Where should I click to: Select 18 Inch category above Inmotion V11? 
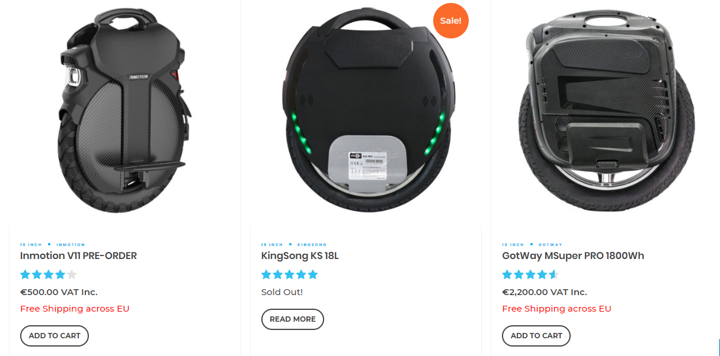[x=31, y=245]
